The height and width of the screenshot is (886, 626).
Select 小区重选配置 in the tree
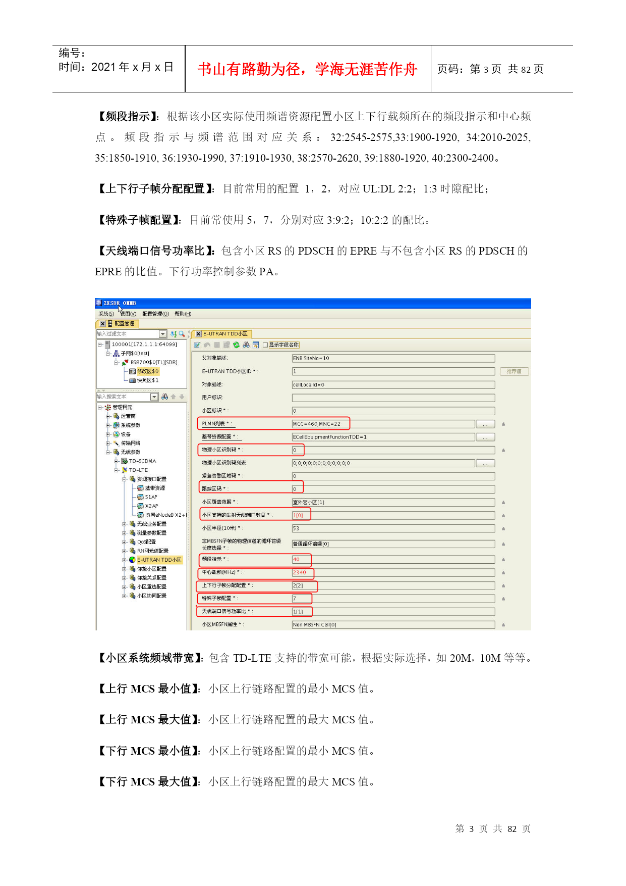(152, 587)
